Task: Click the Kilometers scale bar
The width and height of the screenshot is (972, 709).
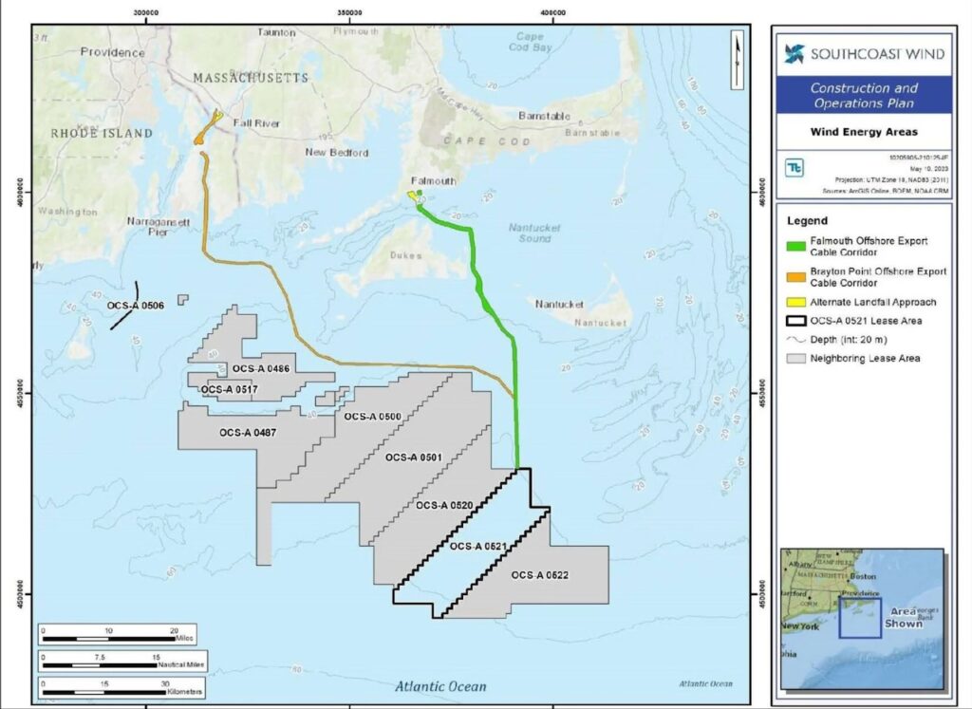Action: [x=121, y=687]
